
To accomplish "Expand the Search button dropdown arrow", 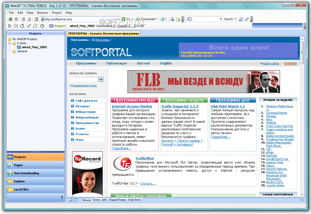I will 235,19.
